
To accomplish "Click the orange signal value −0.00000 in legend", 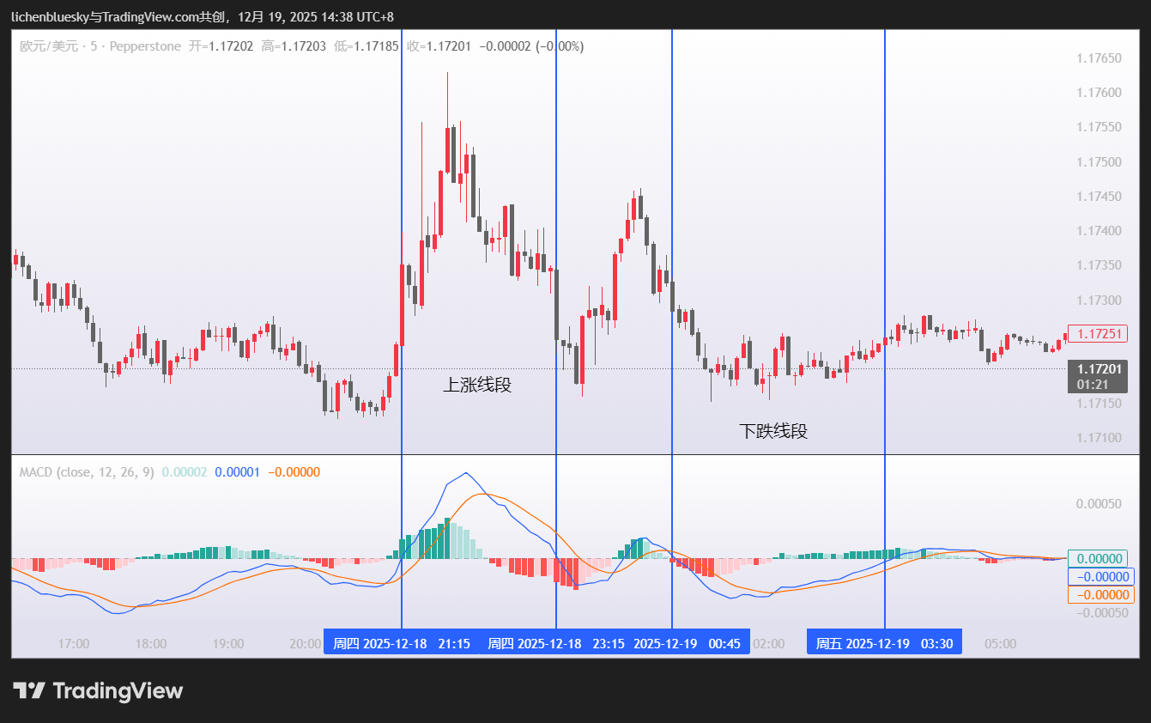I will pyautogui.click(x=294, y=471).
